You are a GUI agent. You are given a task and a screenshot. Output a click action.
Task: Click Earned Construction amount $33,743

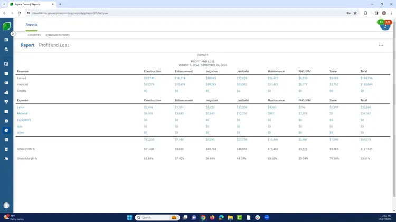coord(149,78)
